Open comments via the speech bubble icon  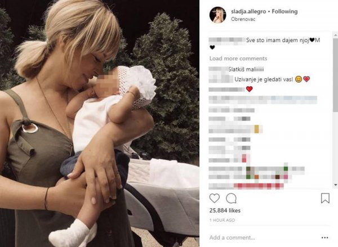pyautogui.click(x=231, y=199)
